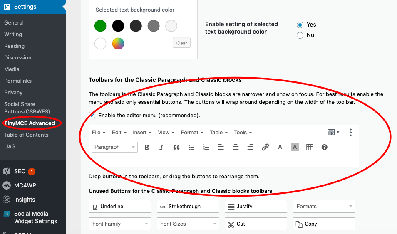
Task: Pick the green color swatch
Action: tap(100, 26)
